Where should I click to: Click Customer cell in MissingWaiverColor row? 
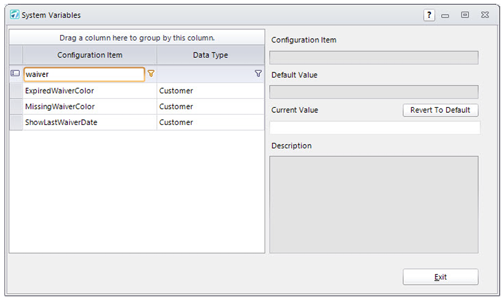click(210, 107)
